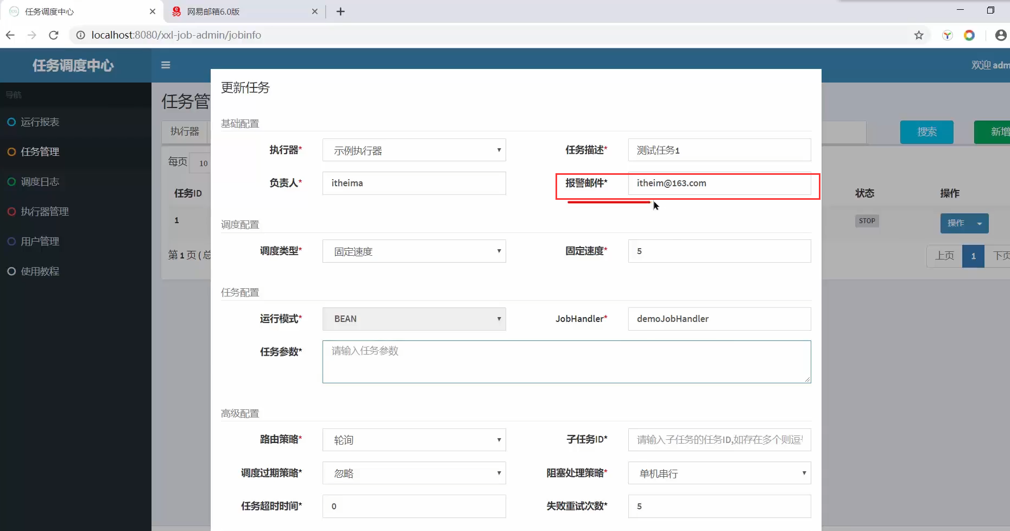Focus 负责人 field containing itheima

tap(414, 183)
